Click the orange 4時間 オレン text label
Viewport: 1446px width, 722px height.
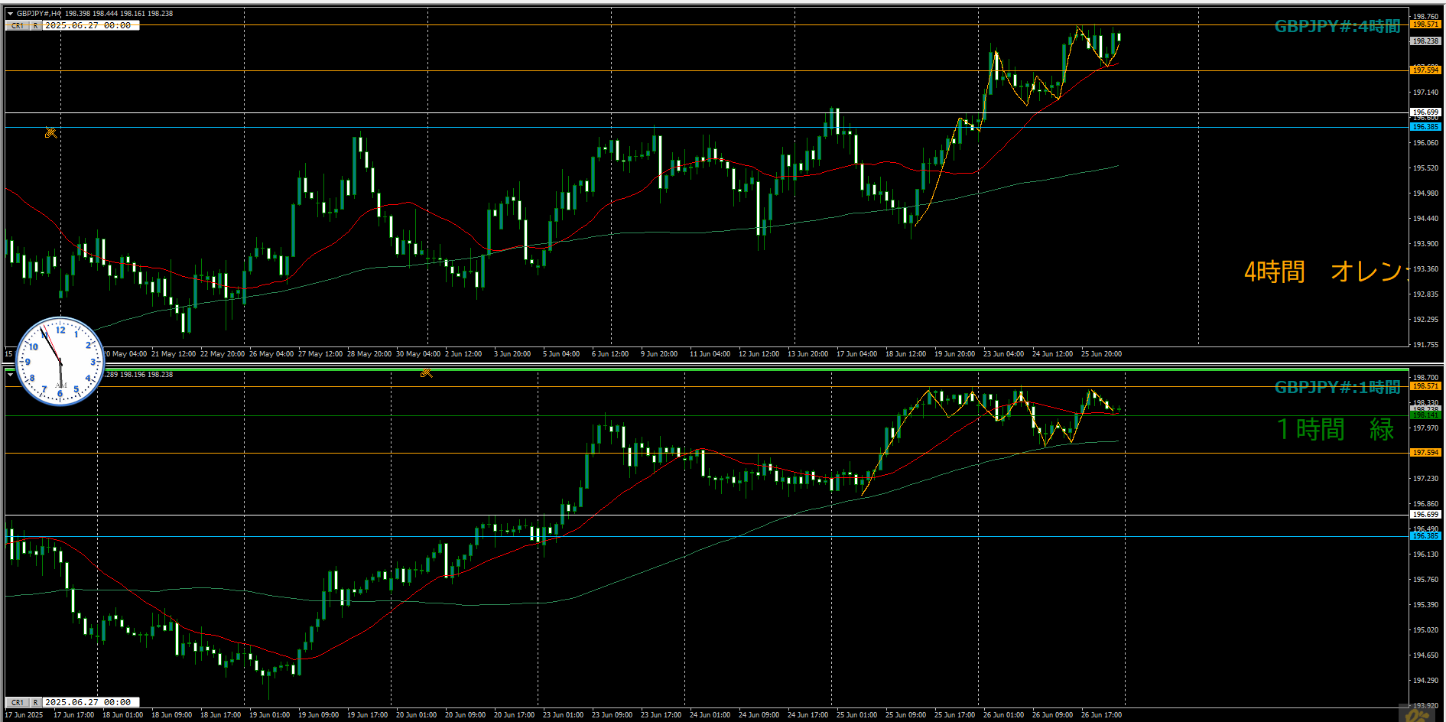(1324, 272)
